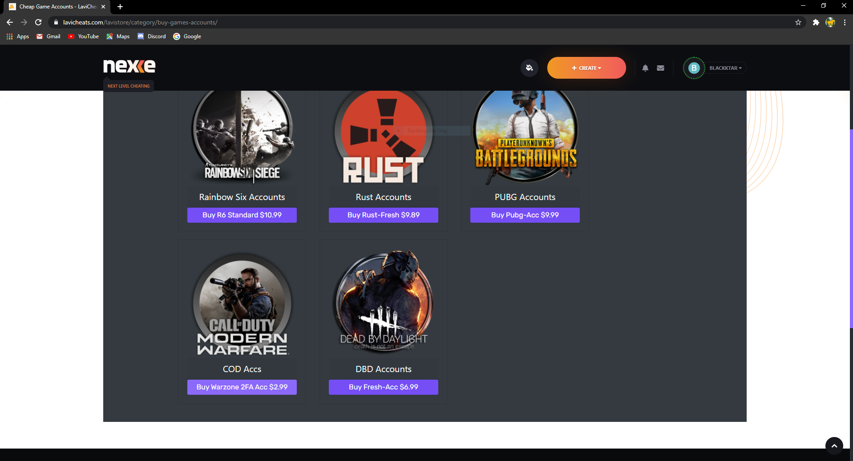853x461 pixels.
Task: Open Chrome's three-dot menu
Action: coord(845,22)
